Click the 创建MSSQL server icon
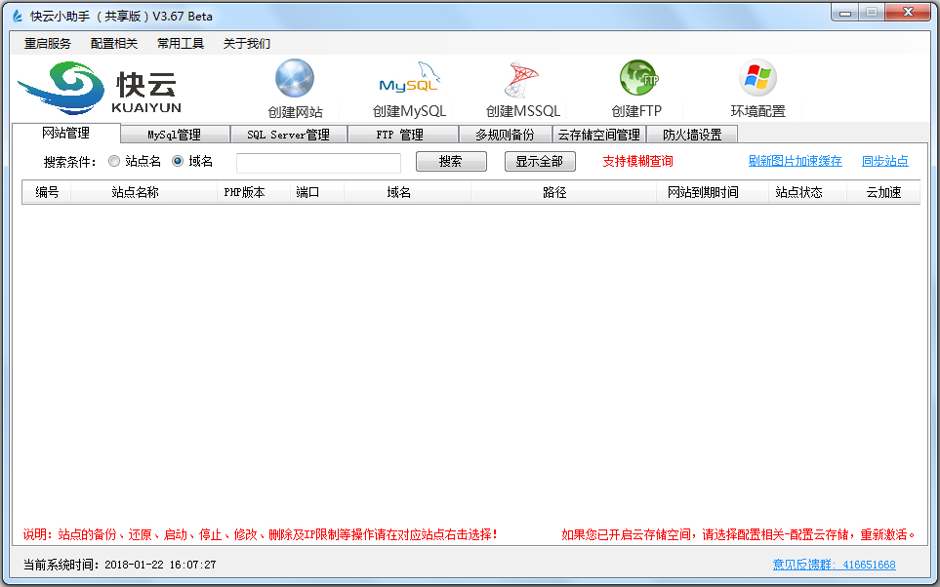940x587 pixels. 523,80
